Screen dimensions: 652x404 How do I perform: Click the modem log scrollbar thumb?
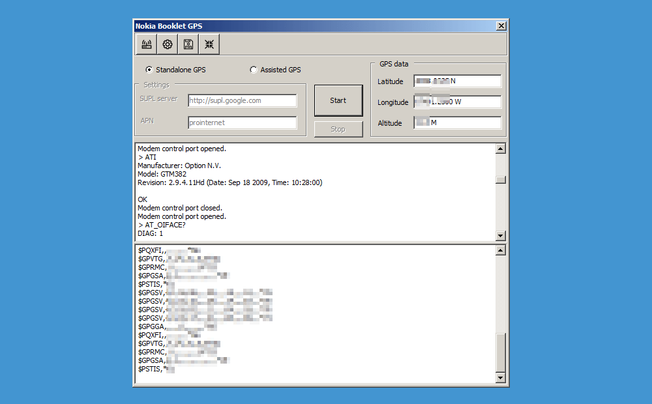click(x=501, y=180)
